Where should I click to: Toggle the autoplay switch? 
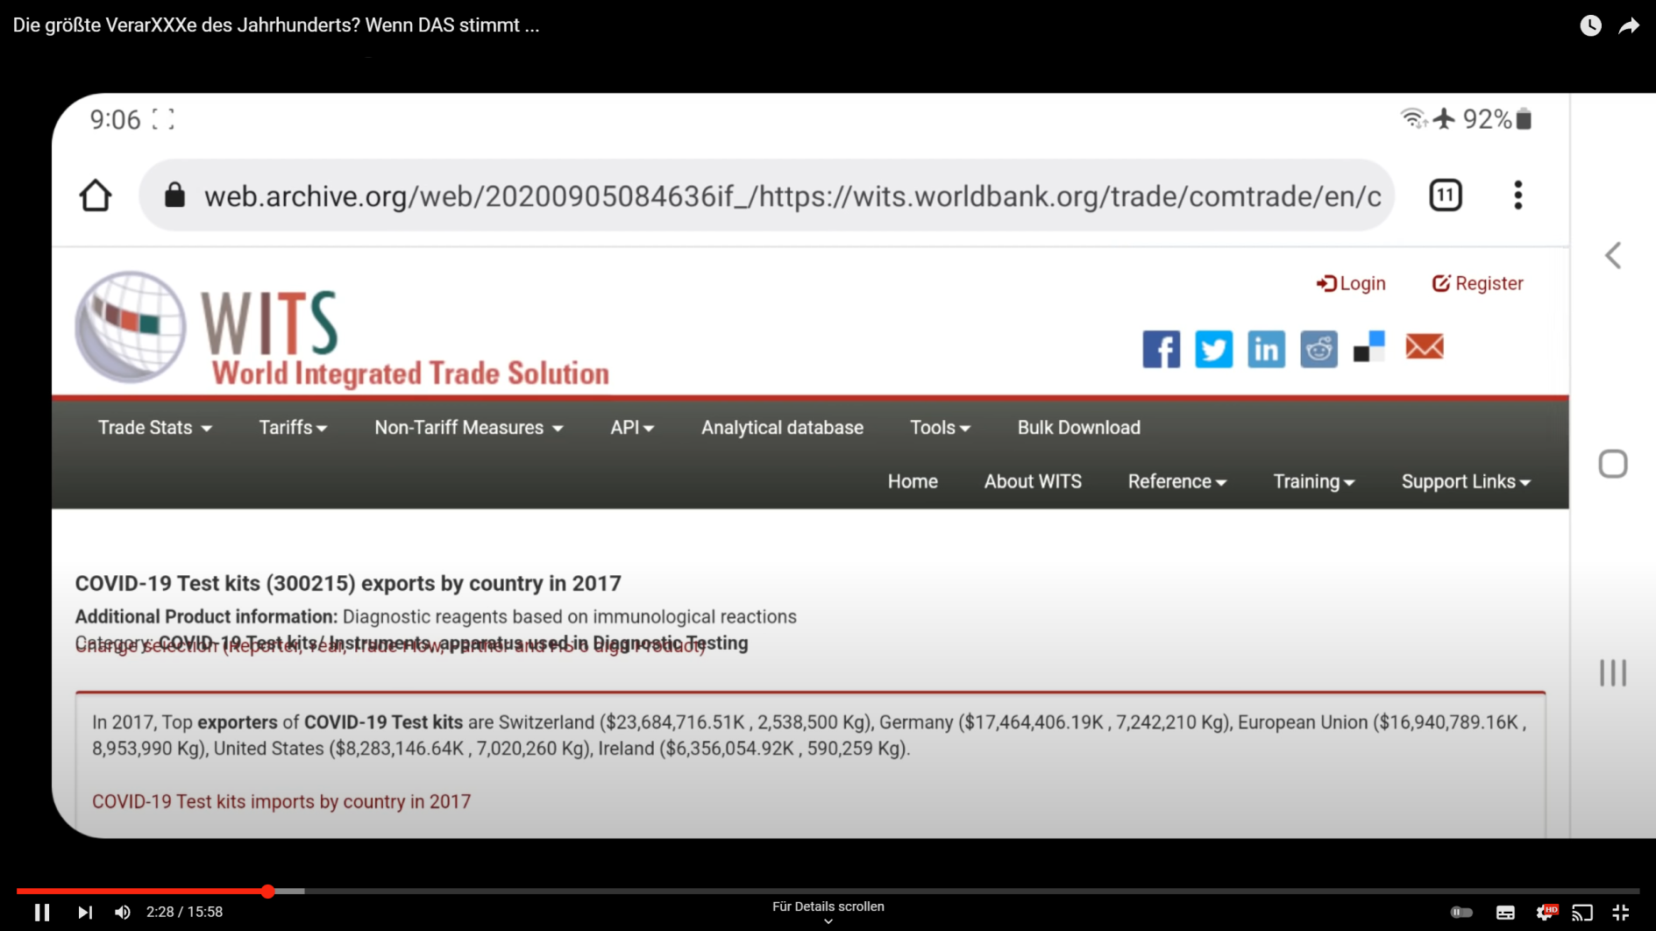pyautogui.click(x=1461, y=912)
